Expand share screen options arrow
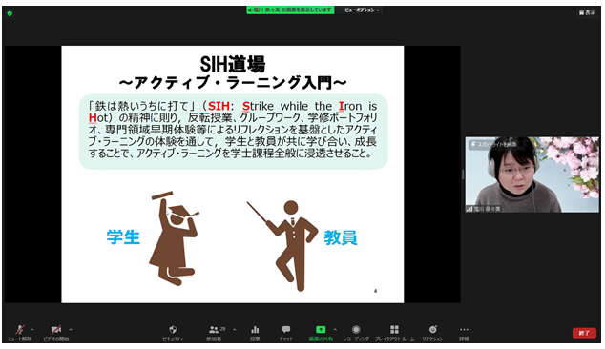Screen dimensions: 605x349 pyautogui.click(x=335, y=329)
